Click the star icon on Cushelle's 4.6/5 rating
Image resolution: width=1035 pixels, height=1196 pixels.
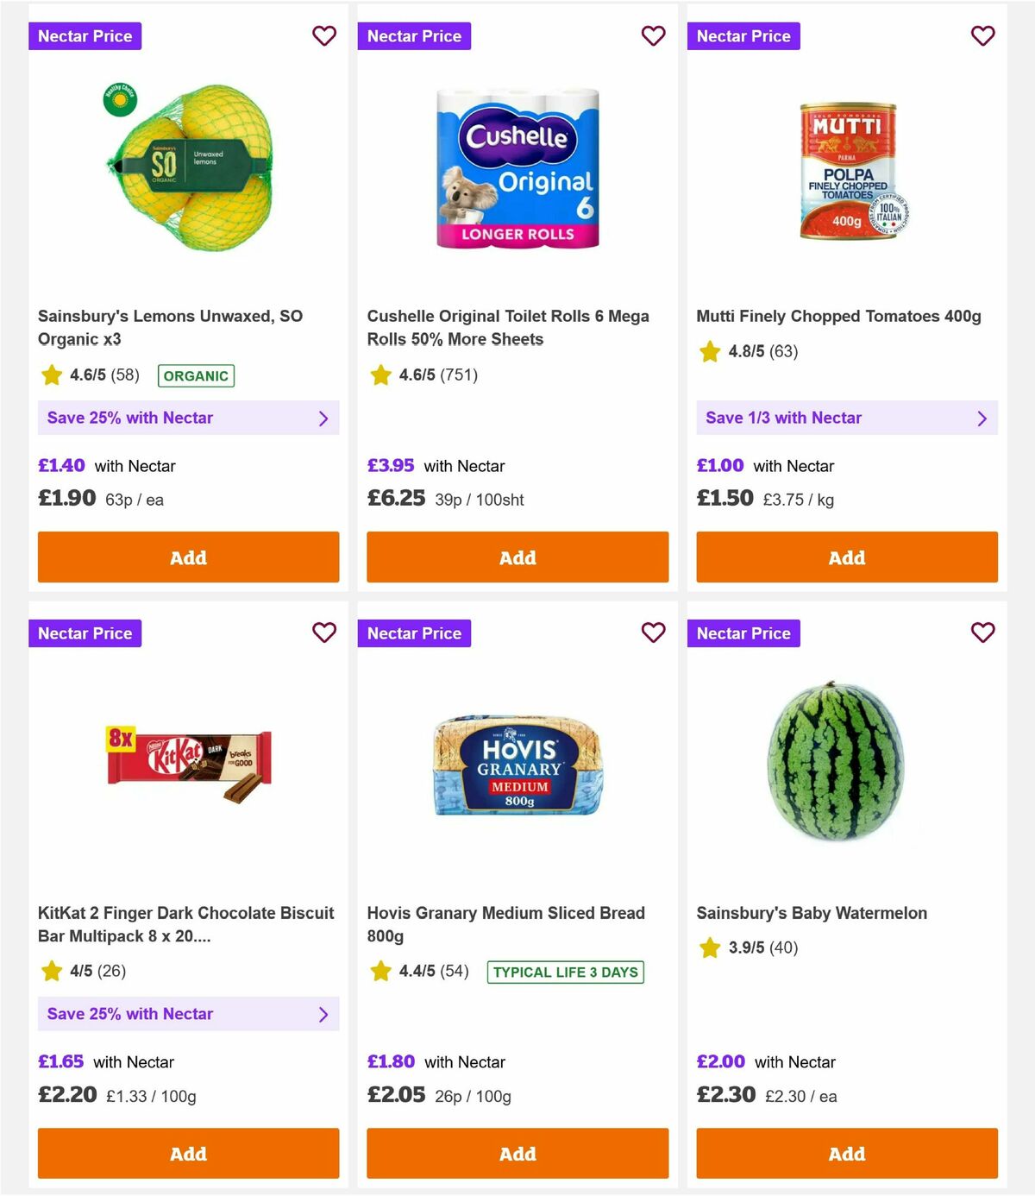[379, 375]
